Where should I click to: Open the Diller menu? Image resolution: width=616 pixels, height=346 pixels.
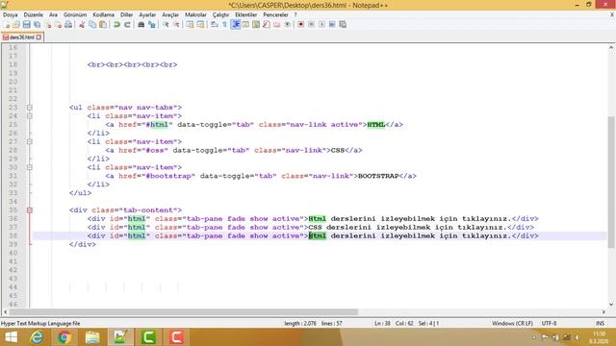[126, 14]
